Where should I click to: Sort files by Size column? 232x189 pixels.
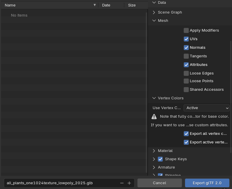[x=136, y=5]
